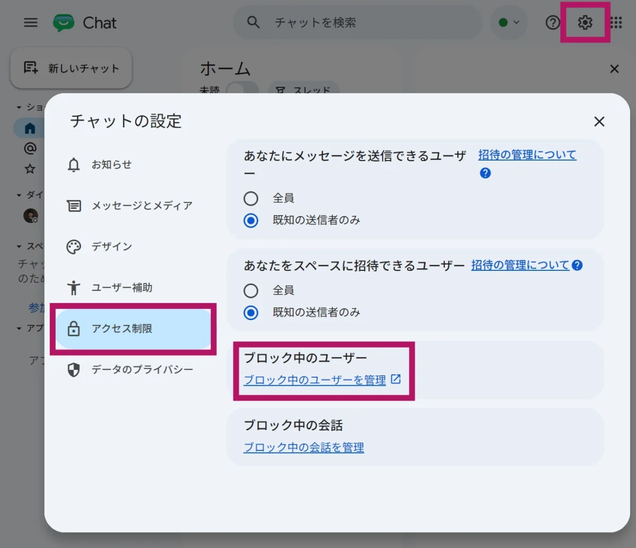Collapse the アプリ section arrow

pyautogui.click(x=19, y=329)
